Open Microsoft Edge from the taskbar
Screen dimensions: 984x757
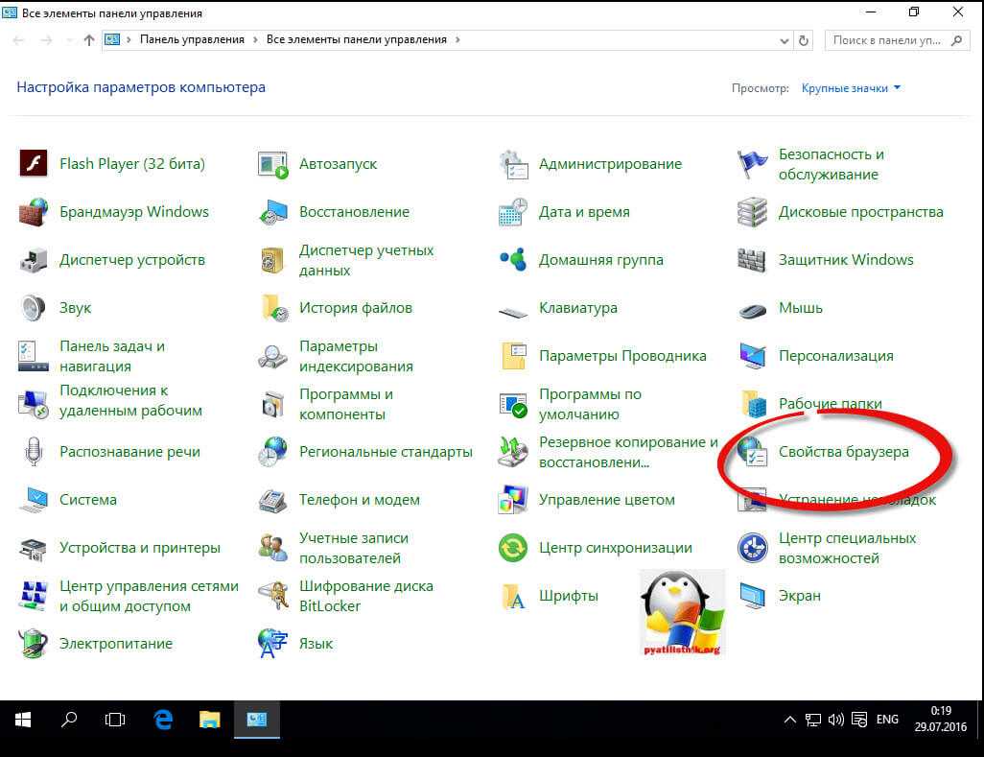tap(163, 719)
